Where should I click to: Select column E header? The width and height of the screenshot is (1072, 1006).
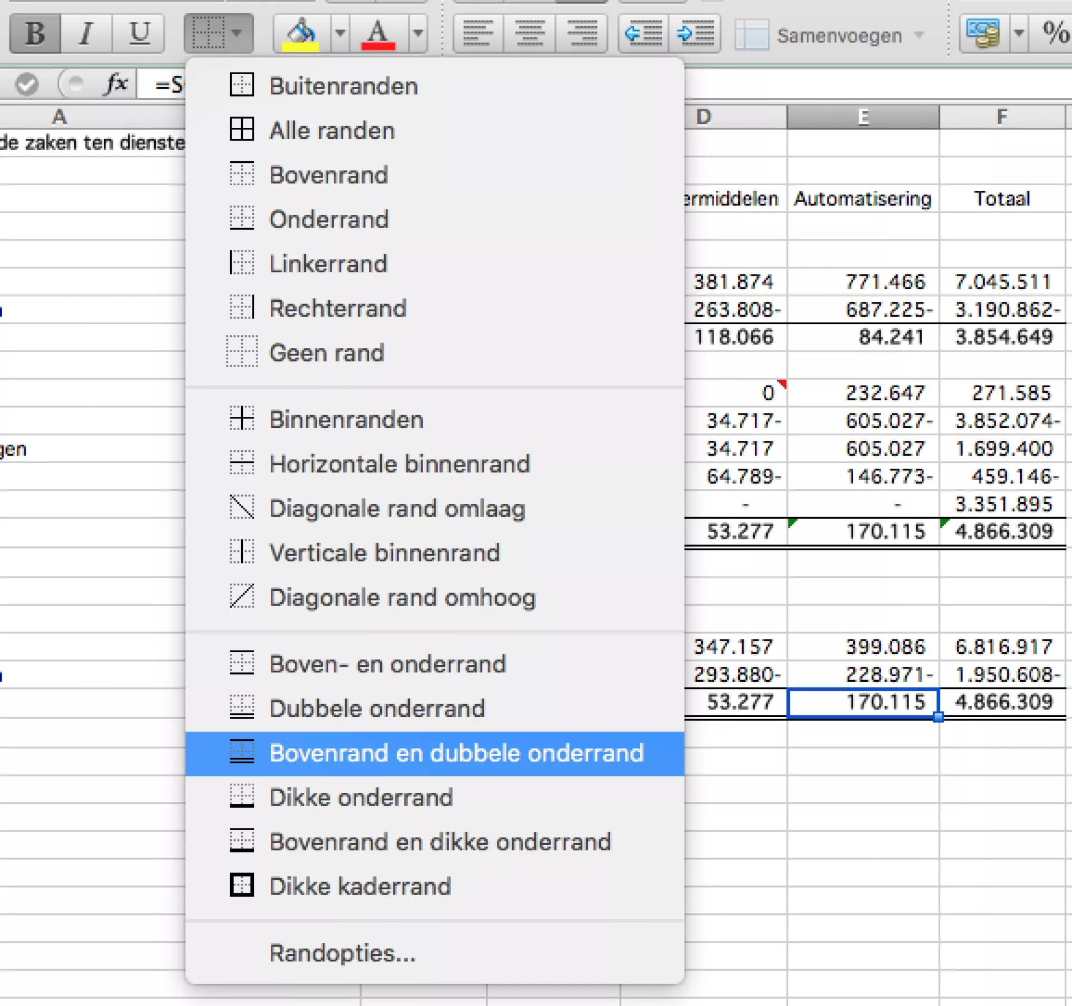863,117
